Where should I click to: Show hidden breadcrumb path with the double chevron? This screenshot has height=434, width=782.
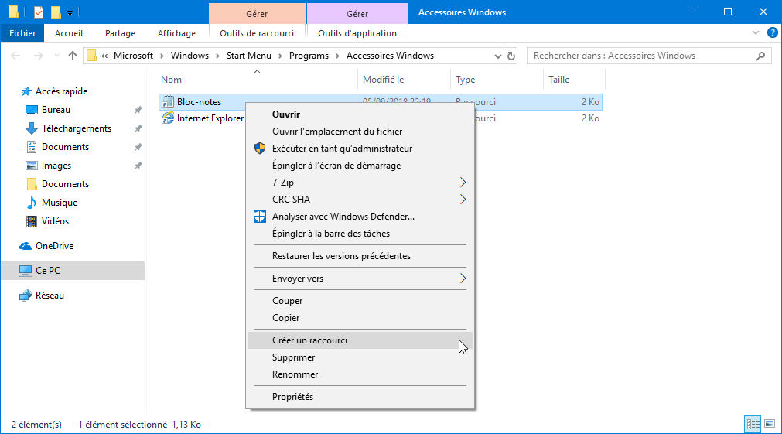click(x=104, y=56)
